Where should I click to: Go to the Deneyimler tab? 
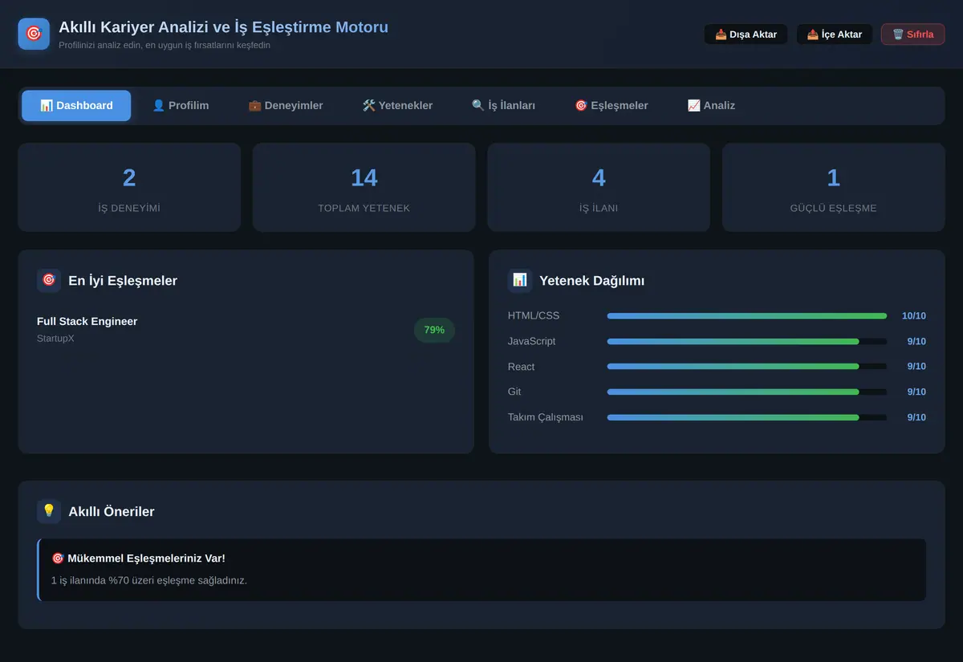[x=286, y=105]
